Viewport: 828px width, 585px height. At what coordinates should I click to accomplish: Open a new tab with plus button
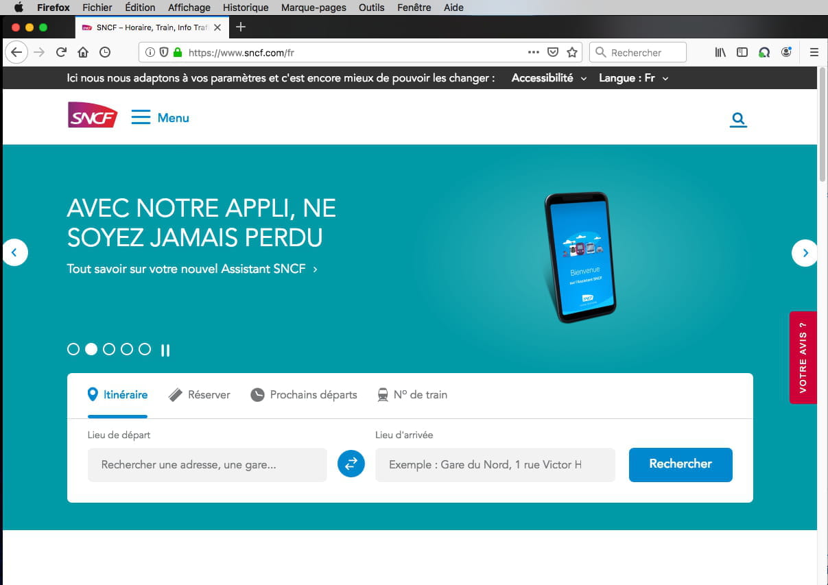[240, 27]
